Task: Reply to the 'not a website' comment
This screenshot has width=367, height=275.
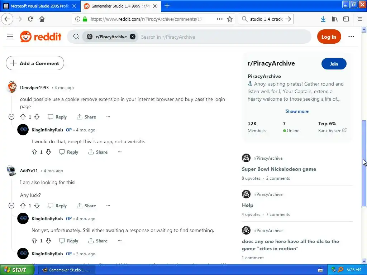Action: click(69, 152)
